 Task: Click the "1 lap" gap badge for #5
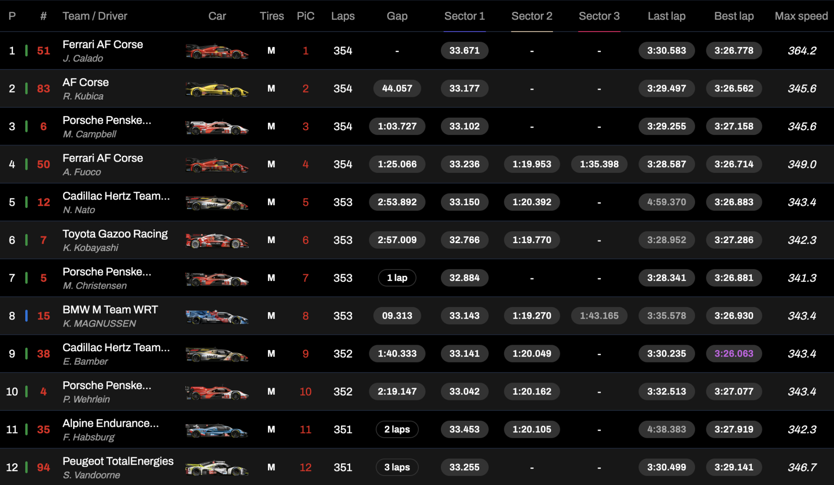pos(397,278)
